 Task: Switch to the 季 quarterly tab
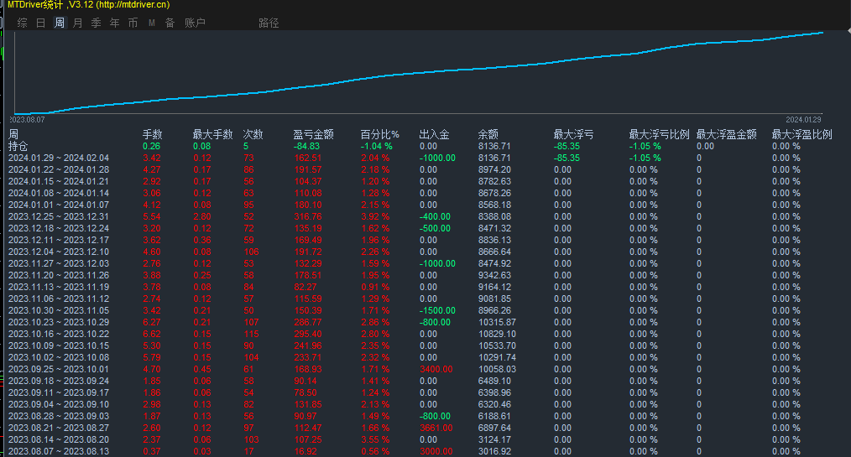pyautogui.click(x=97, y=23)
